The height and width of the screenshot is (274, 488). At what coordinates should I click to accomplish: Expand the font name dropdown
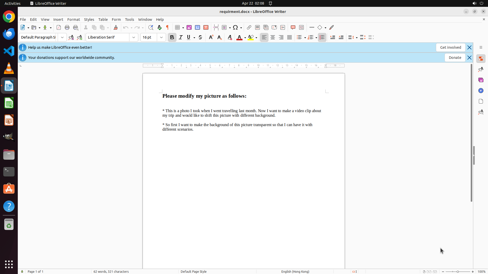point(134,37)
